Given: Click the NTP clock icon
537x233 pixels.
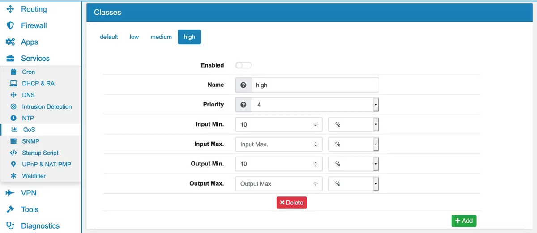Looking at the screenshot, I should click(13, 119).
